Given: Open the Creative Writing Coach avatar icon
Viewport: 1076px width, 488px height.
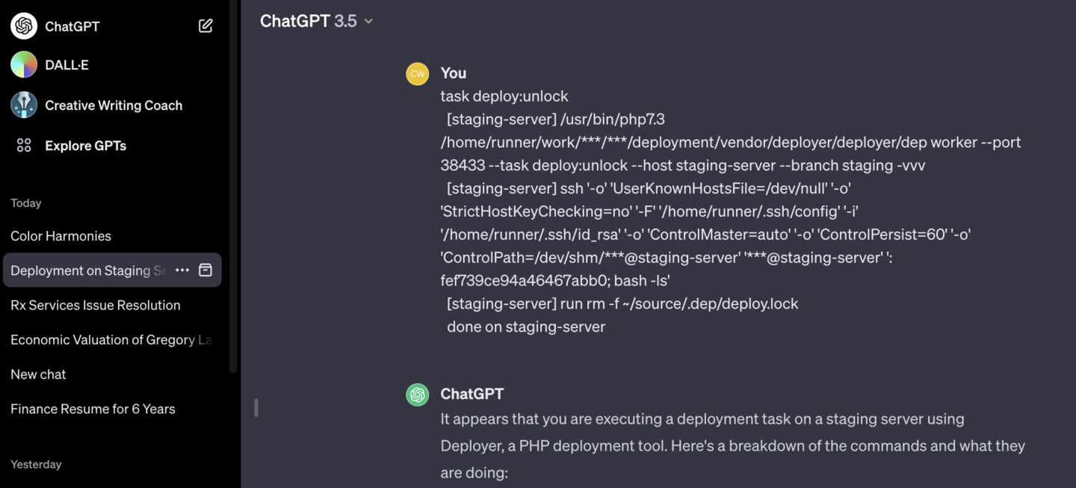Looking at the screenshot, I should 24,105.
